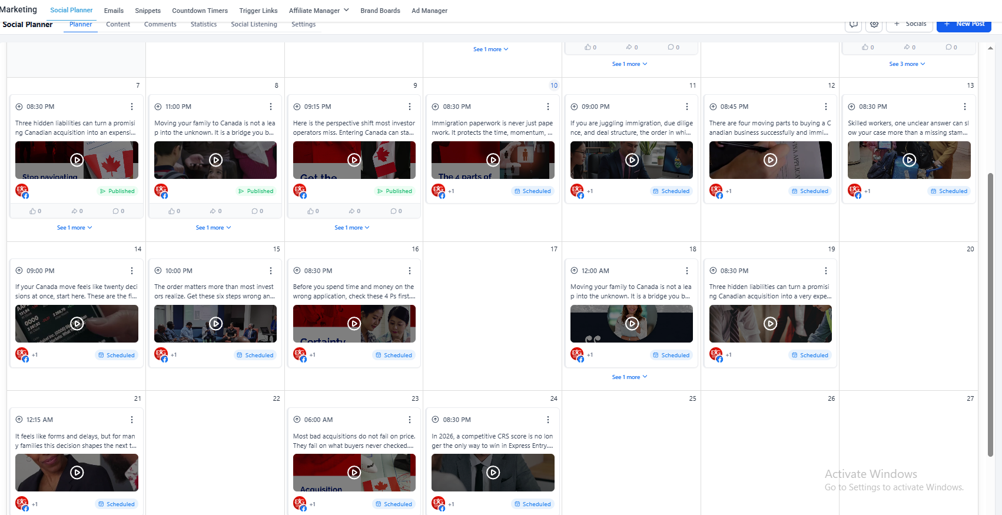Viewport: 1002px width, 515px height.
Task: Open the comments icon button beside the gear
Action: (x=854, y=24)
